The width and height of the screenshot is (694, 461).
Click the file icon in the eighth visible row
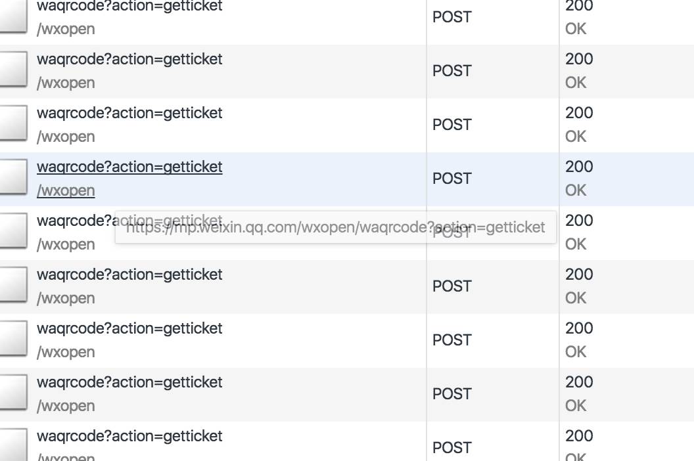[x=12, y=394]
